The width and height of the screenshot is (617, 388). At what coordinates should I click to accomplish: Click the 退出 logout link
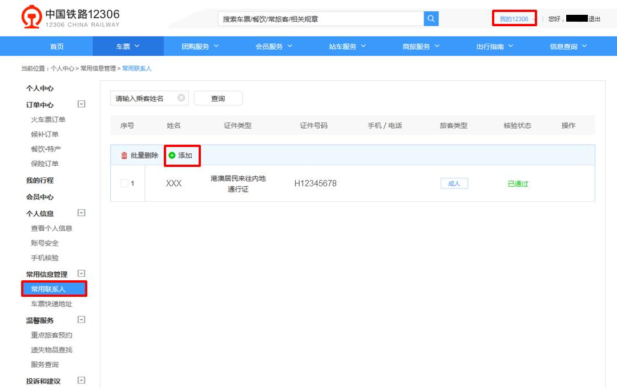594,19
